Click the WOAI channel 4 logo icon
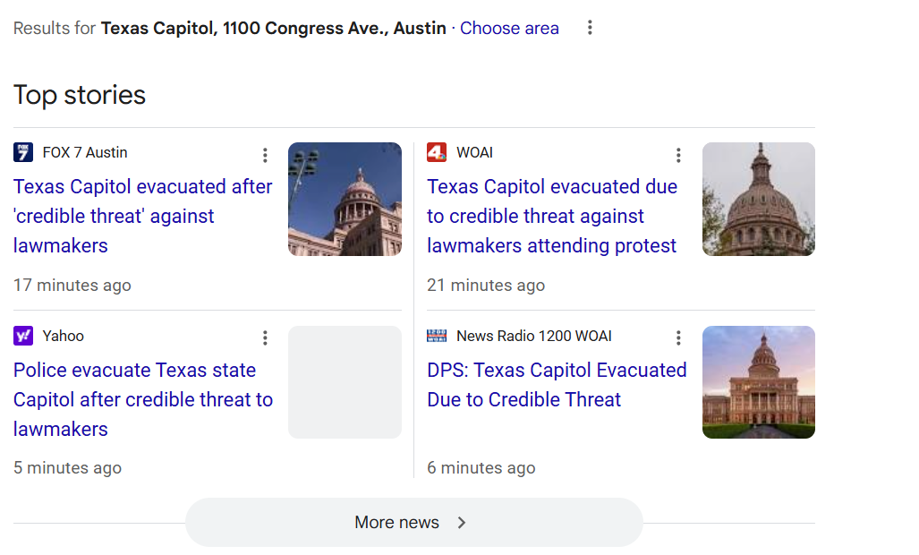This screenshot has width=919, height=555. point(437,152)
